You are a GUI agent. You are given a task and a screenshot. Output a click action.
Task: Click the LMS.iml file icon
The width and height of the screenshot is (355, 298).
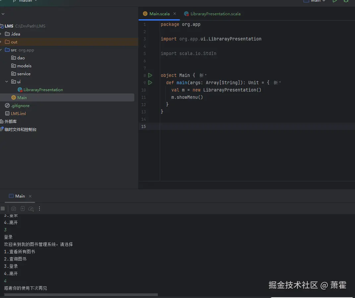(x=7, y=113)
